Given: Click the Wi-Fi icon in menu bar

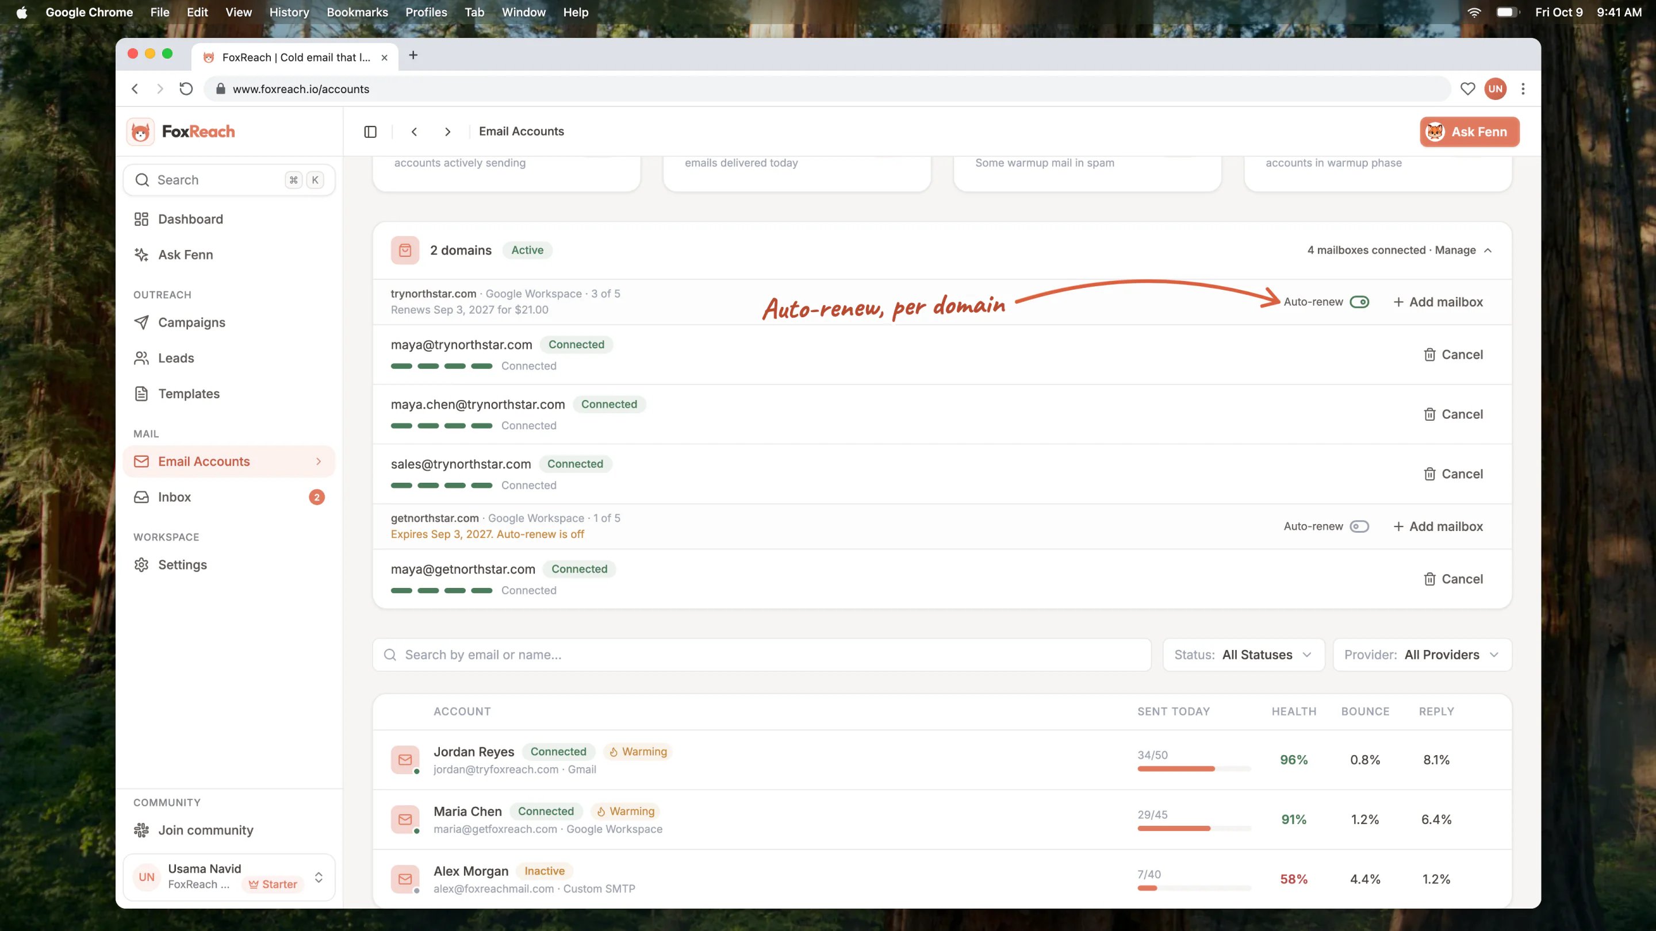Looking at the screenshot, I should click(1474, 12).
